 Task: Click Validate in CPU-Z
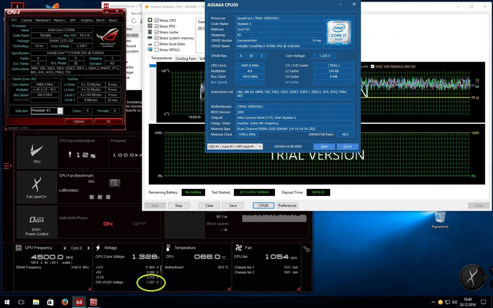[79, 122]
